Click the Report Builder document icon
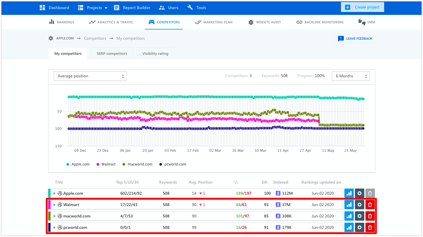Image resolution: width=423 pixels, height=237 pixels. pyautogui.click(x=117, y=8)
